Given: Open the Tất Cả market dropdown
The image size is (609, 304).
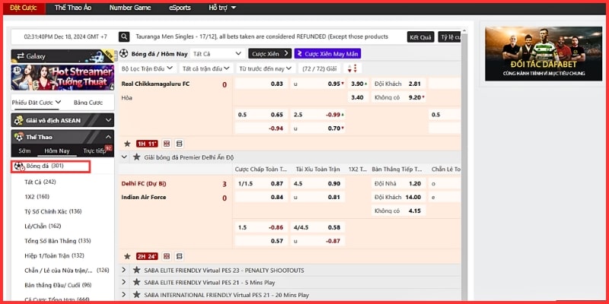Looking at the screenshot, I should [217, 54].
